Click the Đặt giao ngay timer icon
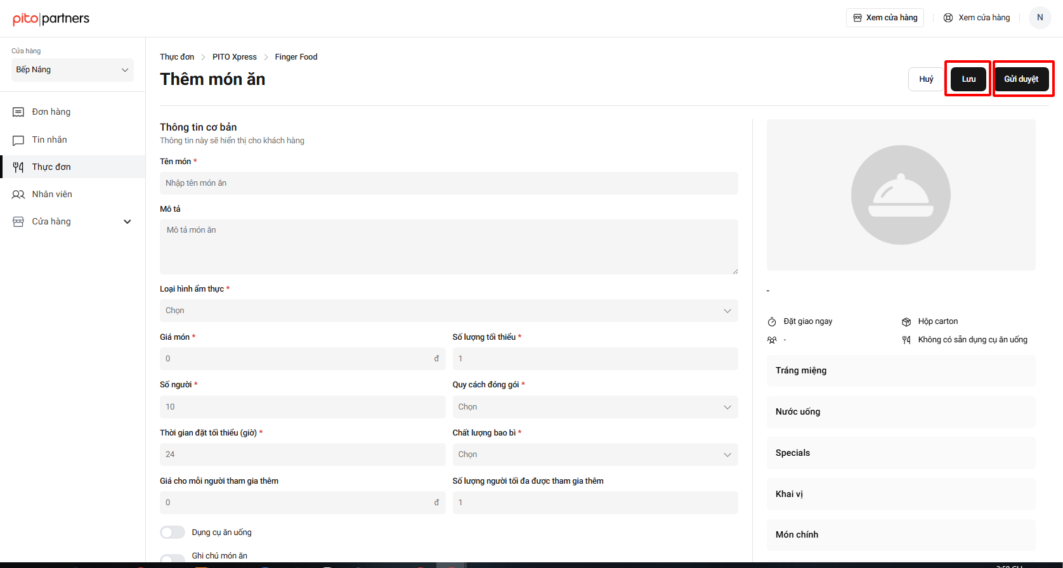Viewport: 1063px width, 568px height. 772,322
